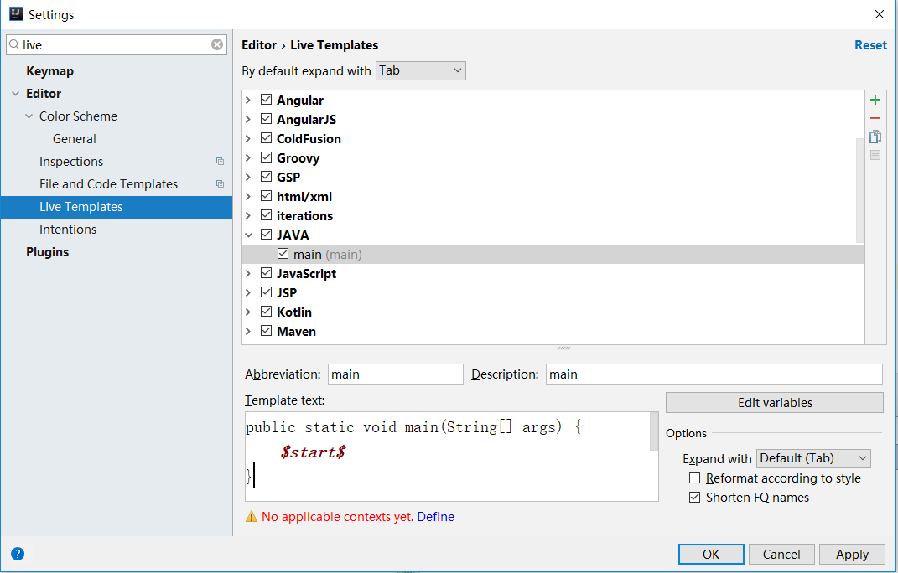
Task: Select Live Templates in the sidebar
Action: [117, 207]
